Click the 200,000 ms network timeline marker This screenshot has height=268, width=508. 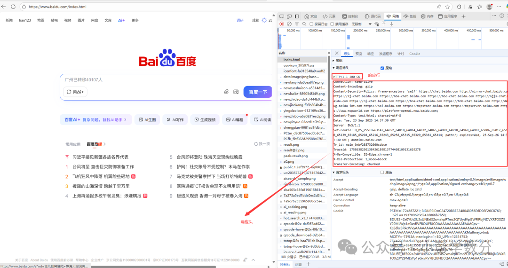click(360, 31)
